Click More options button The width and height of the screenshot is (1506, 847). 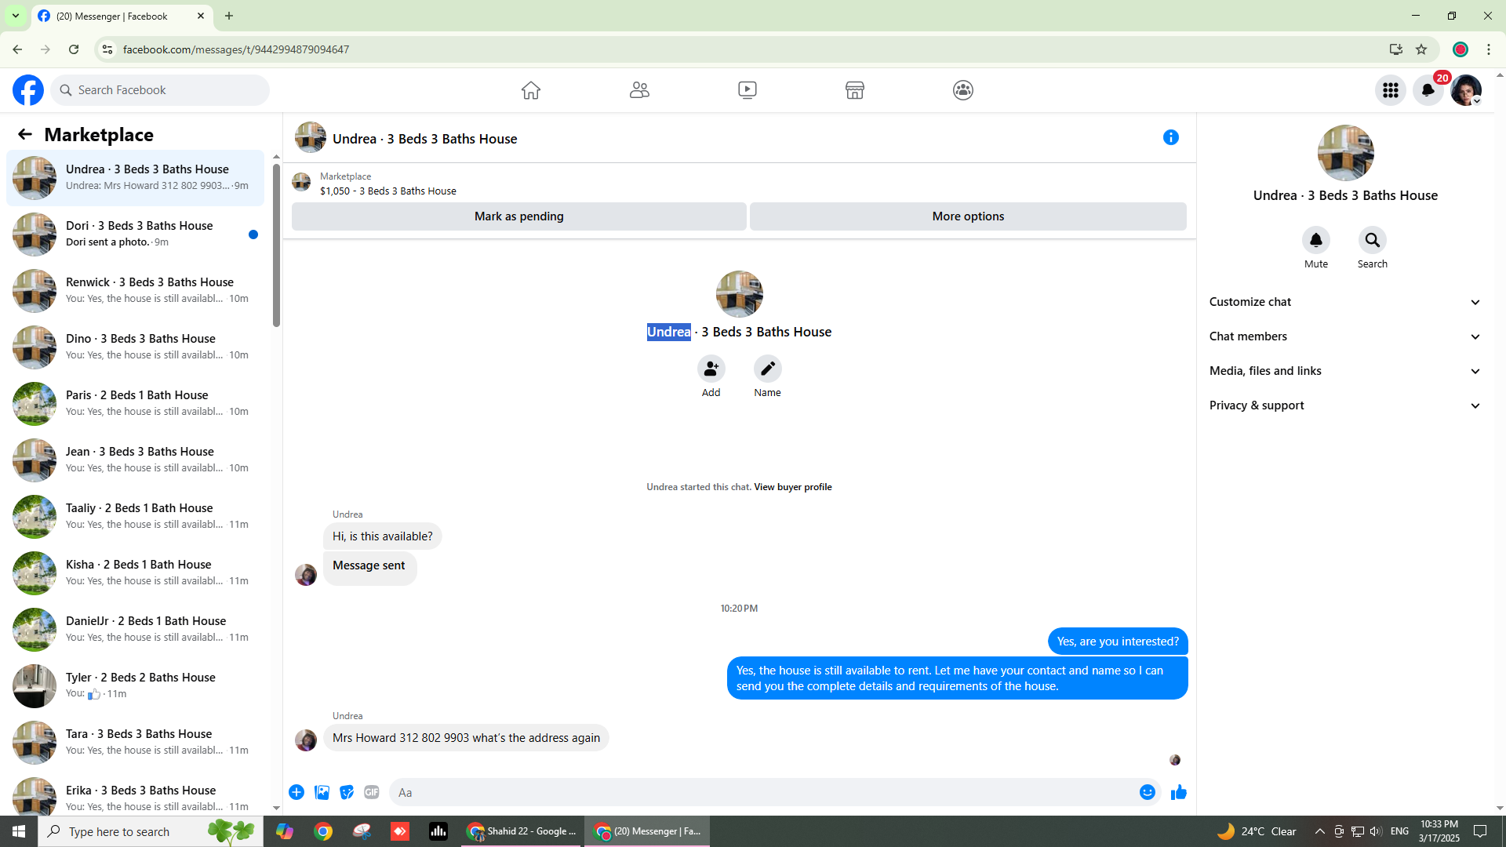pos(968,216)
